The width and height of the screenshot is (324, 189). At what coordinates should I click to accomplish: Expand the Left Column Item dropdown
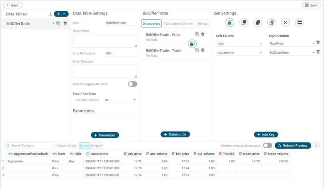239,43
